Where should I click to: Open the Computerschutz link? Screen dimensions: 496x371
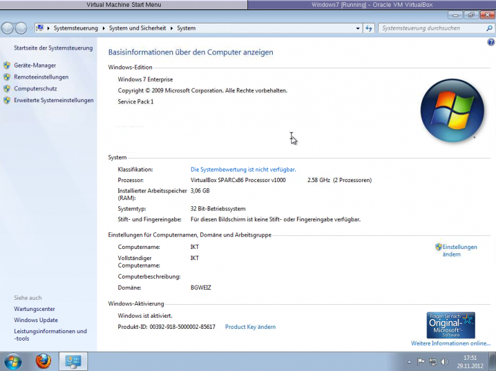35,89
